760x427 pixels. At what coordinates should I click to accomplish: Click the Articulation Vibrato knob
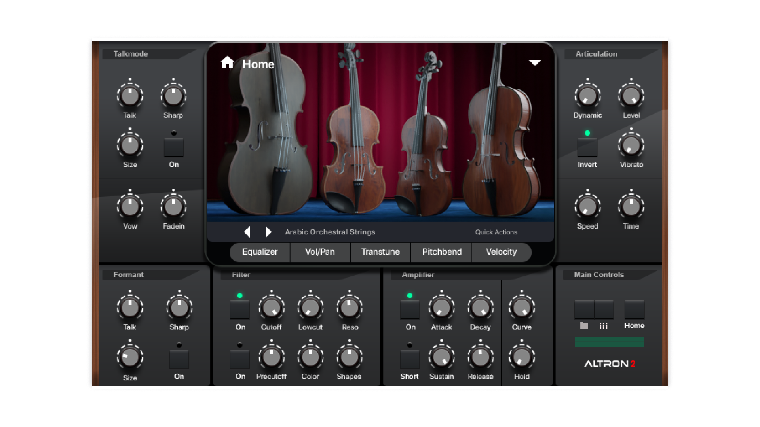click(631, 145)
